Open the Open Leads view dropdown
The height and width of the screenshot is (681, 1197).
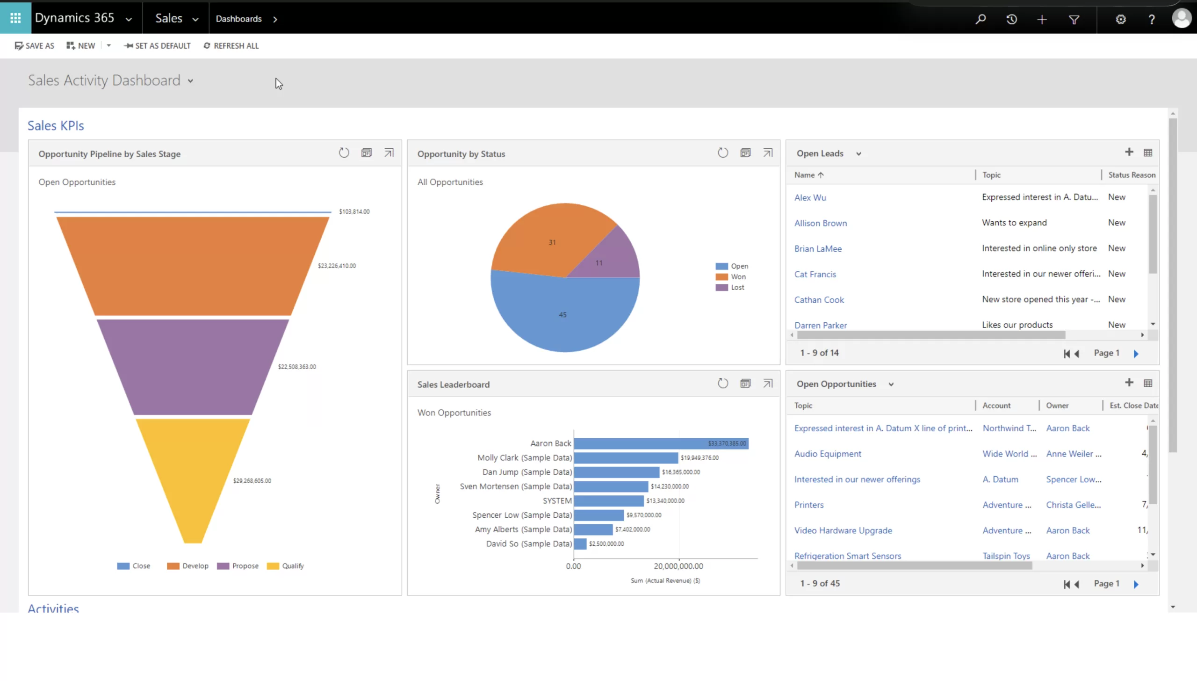click(x=858, y=154)
